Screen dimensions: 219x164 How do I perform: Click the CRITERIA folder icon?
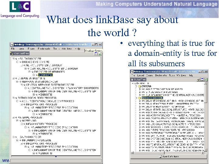[140, 86]
